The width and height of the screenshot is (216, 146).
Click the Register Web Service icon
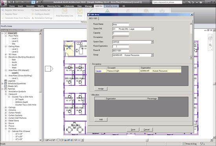[x=3, y=10]
